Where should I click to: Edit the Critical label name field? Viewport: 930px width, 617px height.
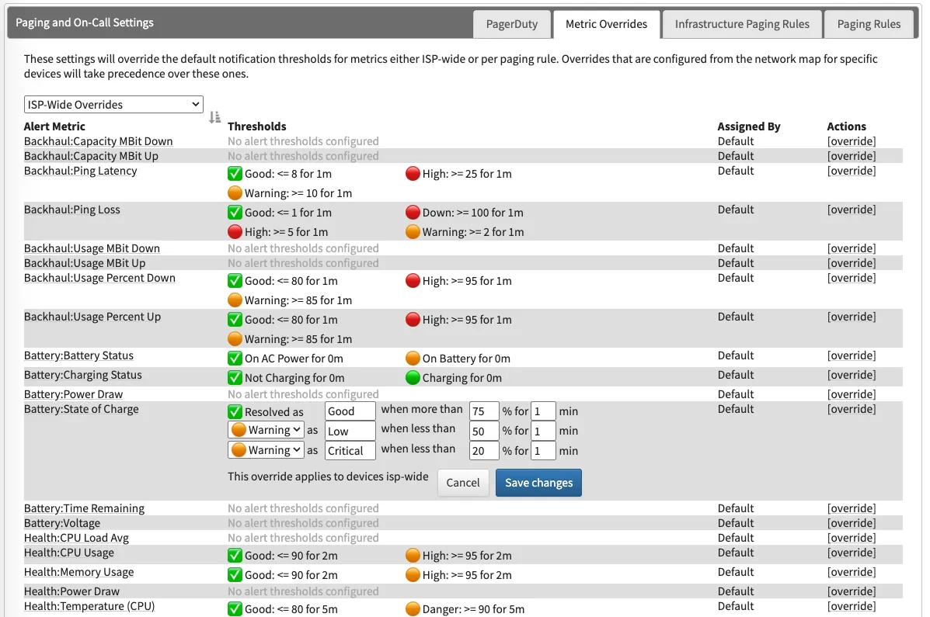click(x=350, y=450)
